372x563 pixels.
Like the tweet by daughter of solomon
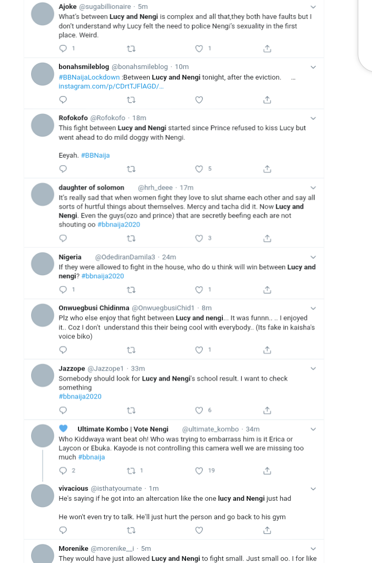199,238
